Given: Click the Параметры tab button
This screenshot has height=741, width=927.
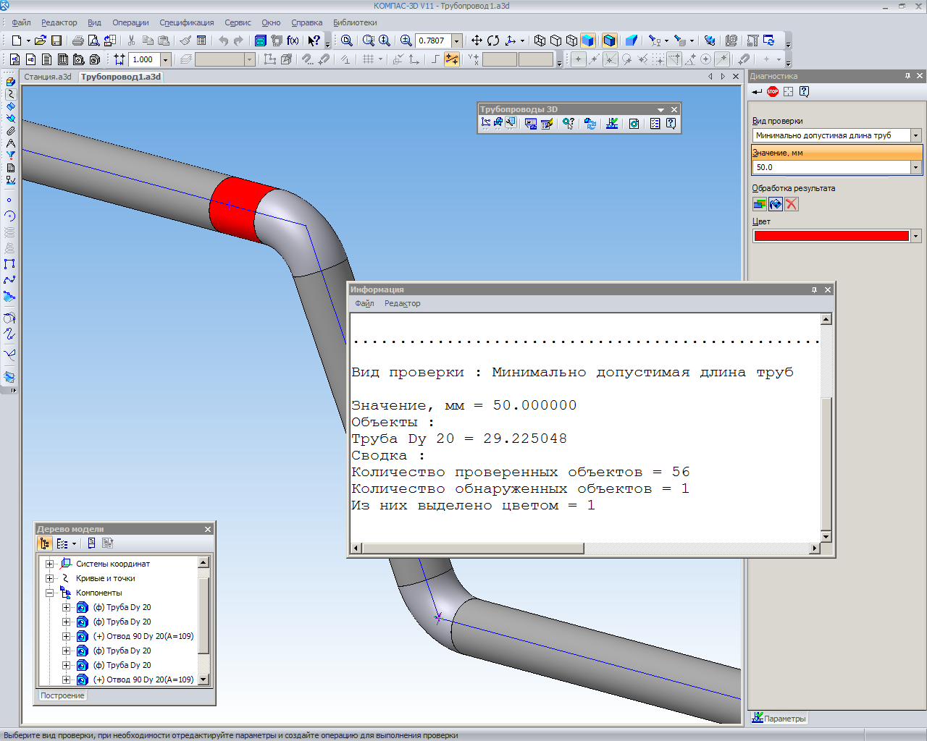Looking at the screenshot, I should pos(779,719).
